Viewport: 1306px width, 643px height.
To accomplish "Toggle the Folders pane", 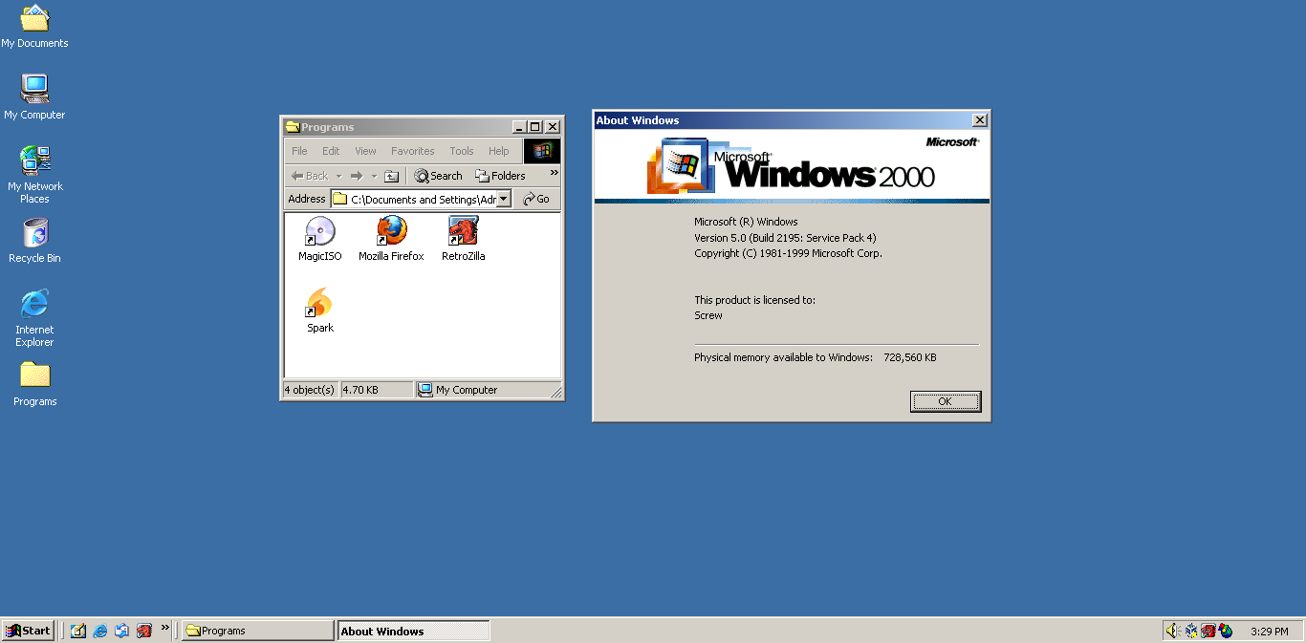I will click(500, 176).
